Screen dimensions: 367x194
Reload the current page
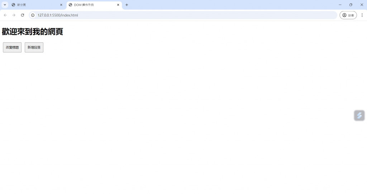coord(23,15)
